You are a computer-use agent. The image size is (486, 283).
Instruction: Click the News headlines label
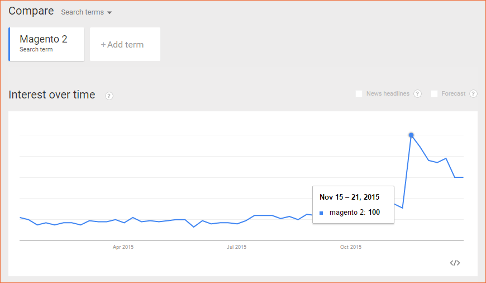[x=388, y=93]
